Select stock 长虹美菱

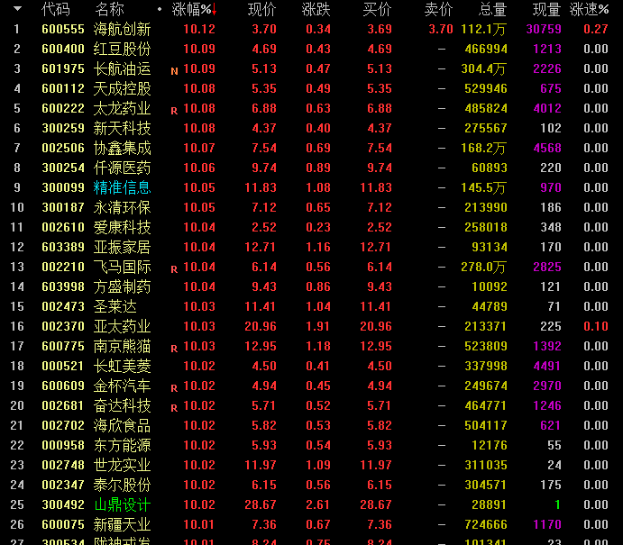coord(122,366)
